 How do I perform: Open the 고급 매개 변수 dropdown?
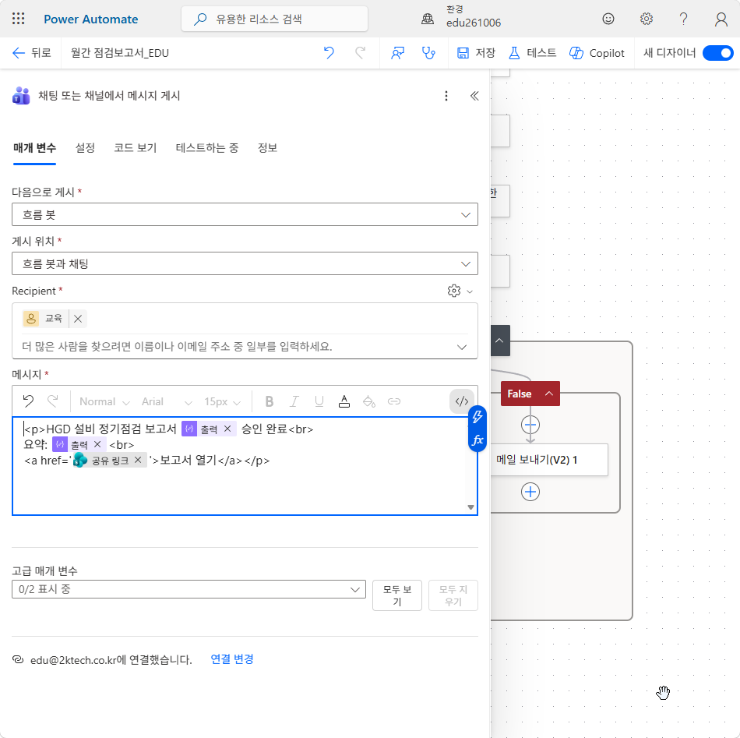click(189, 589)
